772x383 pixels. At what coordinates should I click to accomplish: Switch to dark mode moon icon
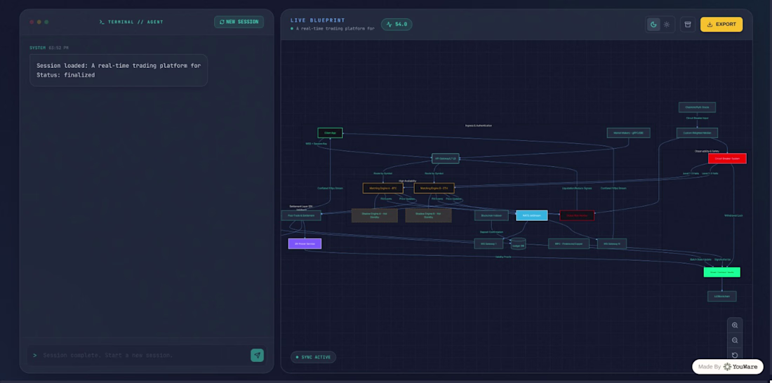(x=653, y=24)
